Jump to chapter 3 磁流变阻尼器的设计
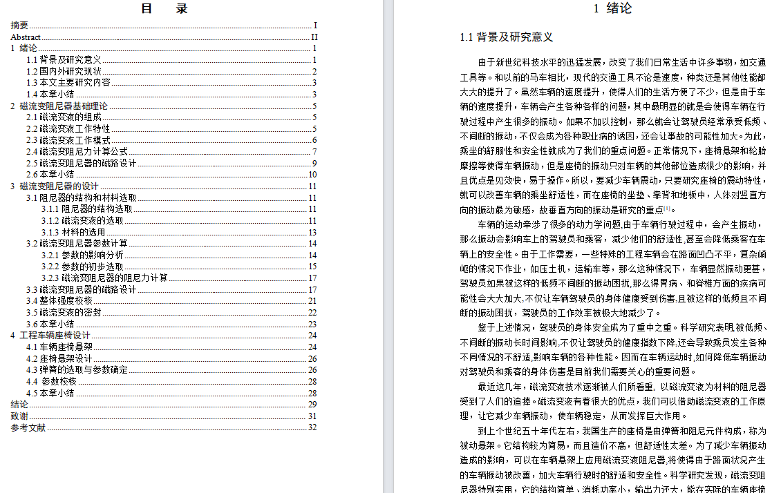The width and height of the screenshot is (781, 493). click(54, 186)
